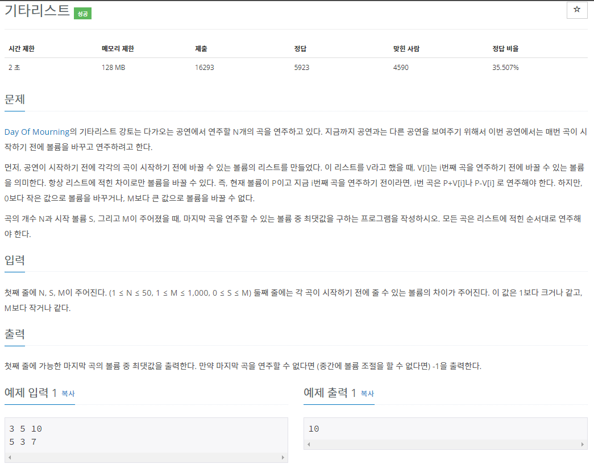Click the 문제 section heading

(x=15, y=100)
